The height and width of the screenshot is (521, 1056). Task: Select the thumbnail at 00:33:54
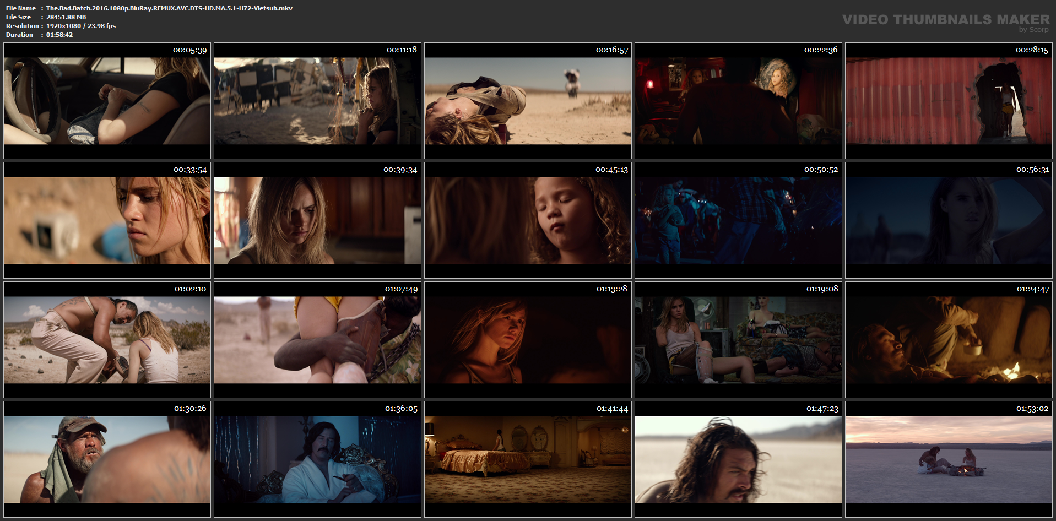pos(107,220)
